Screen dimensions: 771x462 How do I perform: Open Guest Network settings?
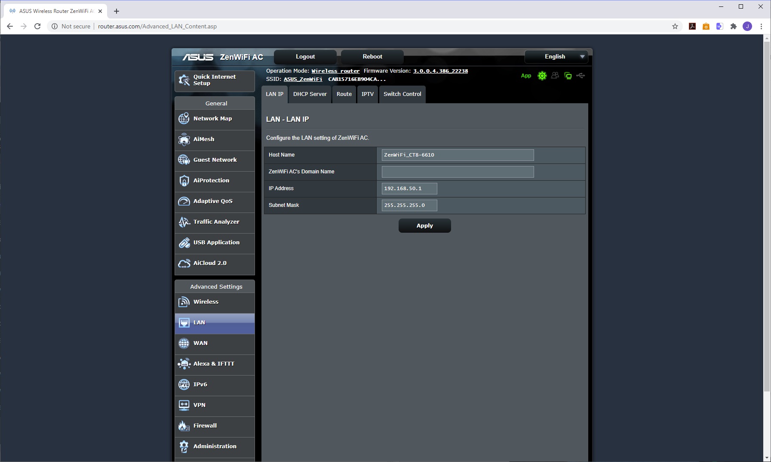pos(215,160)
